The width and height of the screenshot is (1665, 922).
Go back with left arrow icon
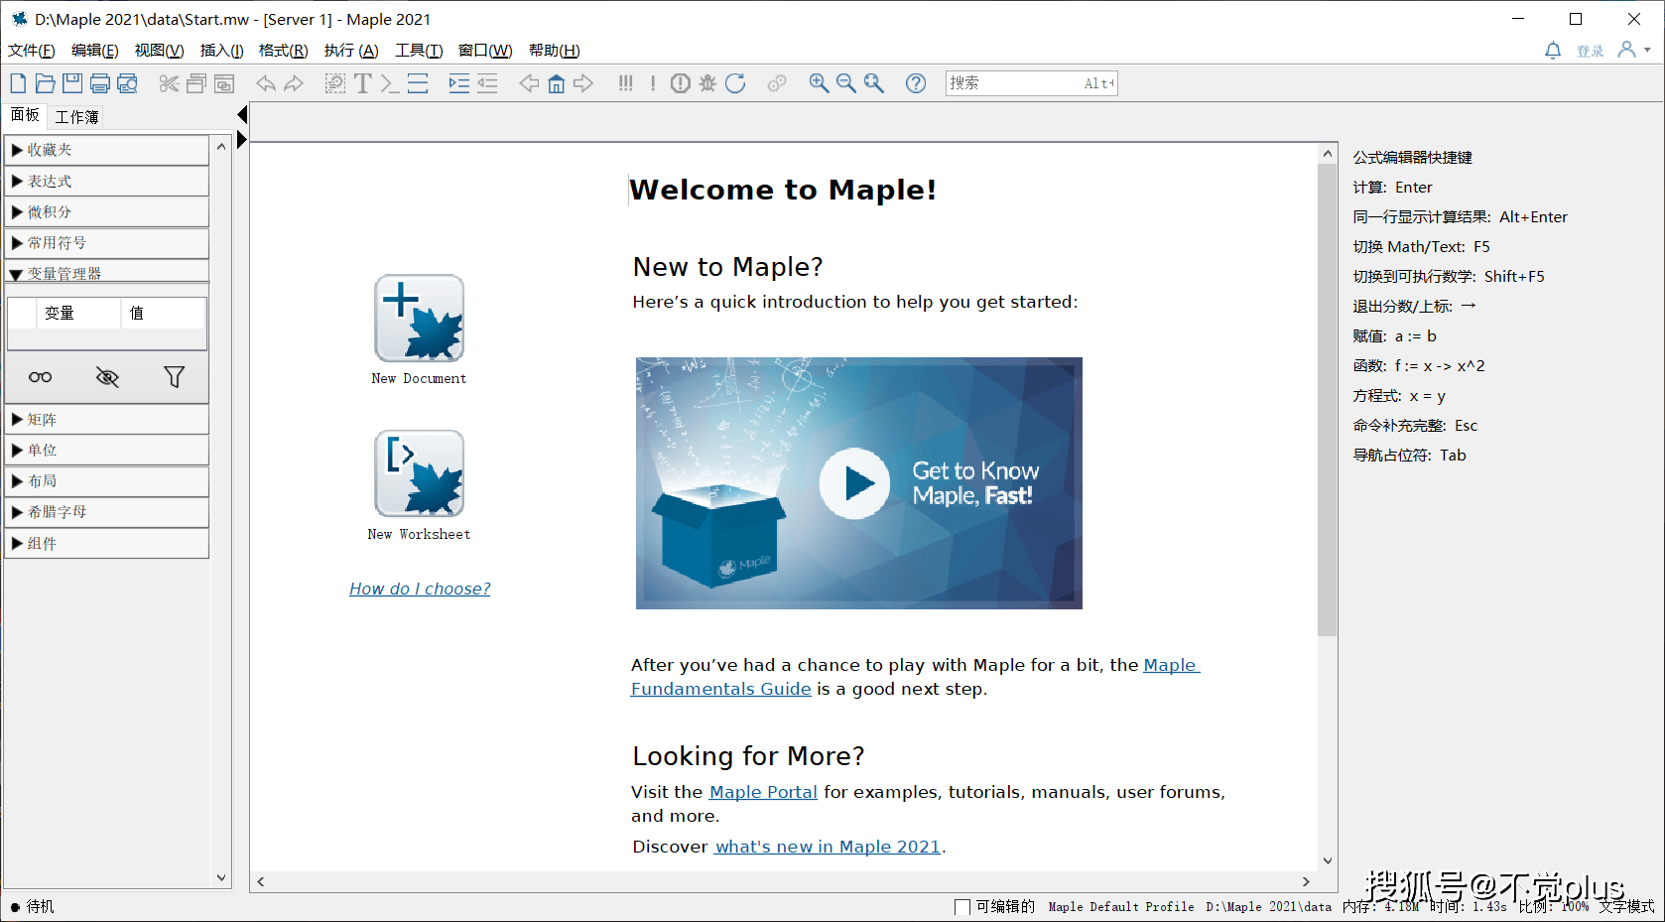point(529,83)
